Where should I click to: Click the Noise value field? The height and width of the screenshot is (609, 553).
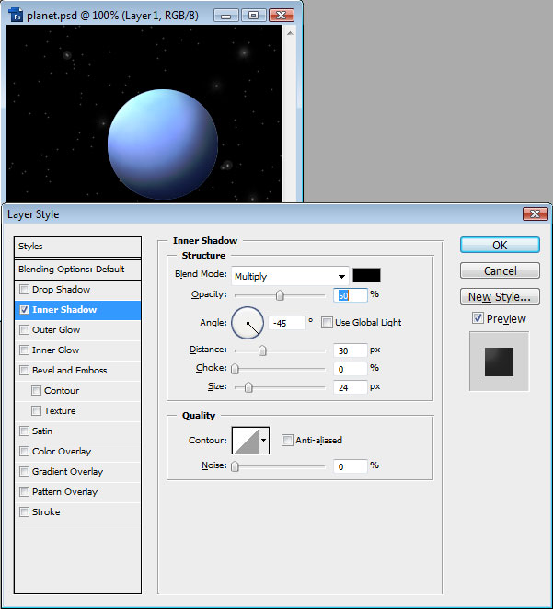tap(351, 466)
